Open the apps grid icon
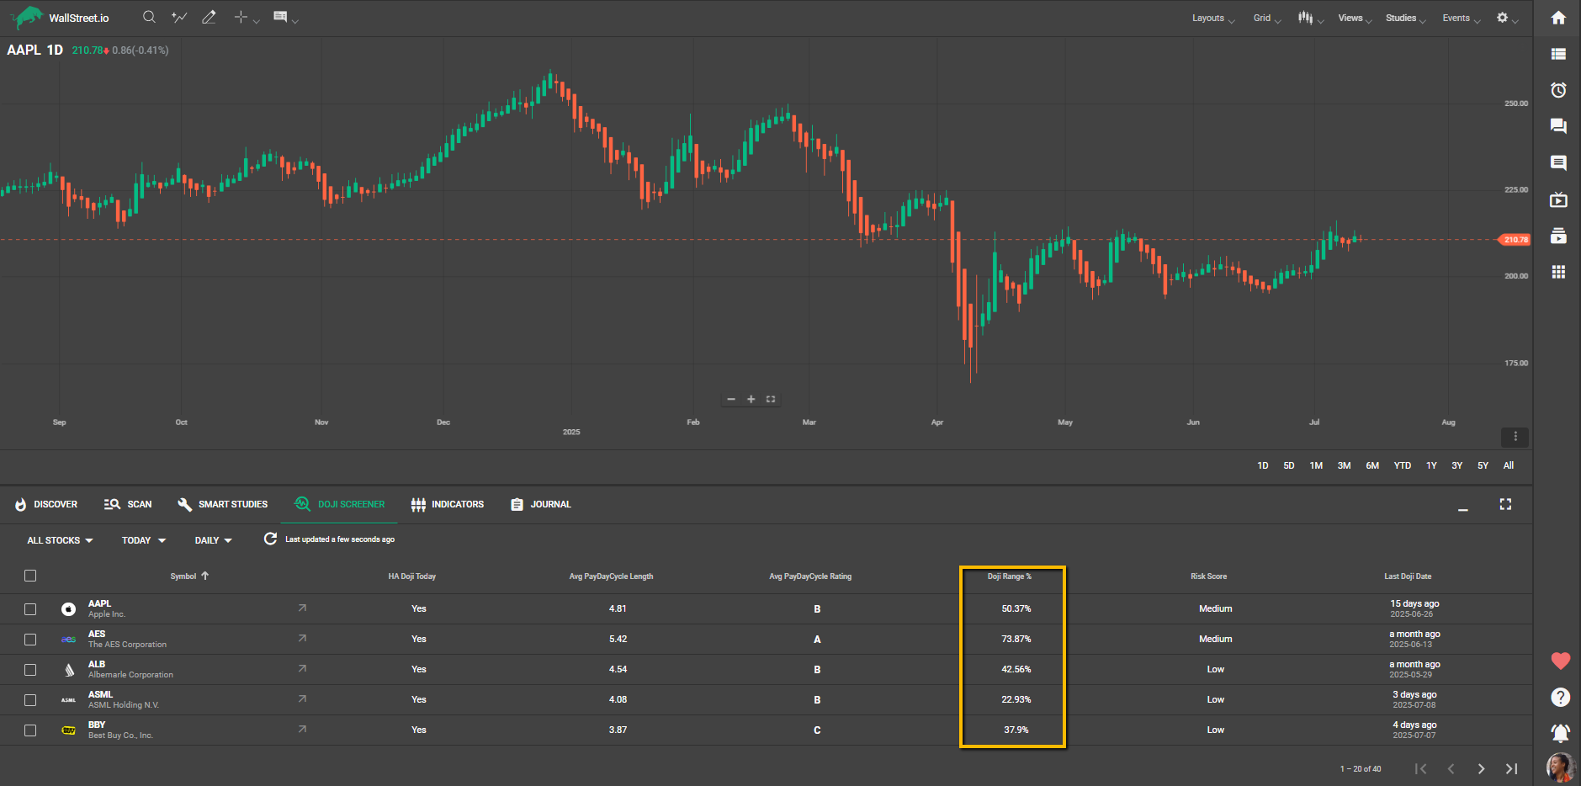This screenshot has height=786, width=1581. pos(1558,272)
